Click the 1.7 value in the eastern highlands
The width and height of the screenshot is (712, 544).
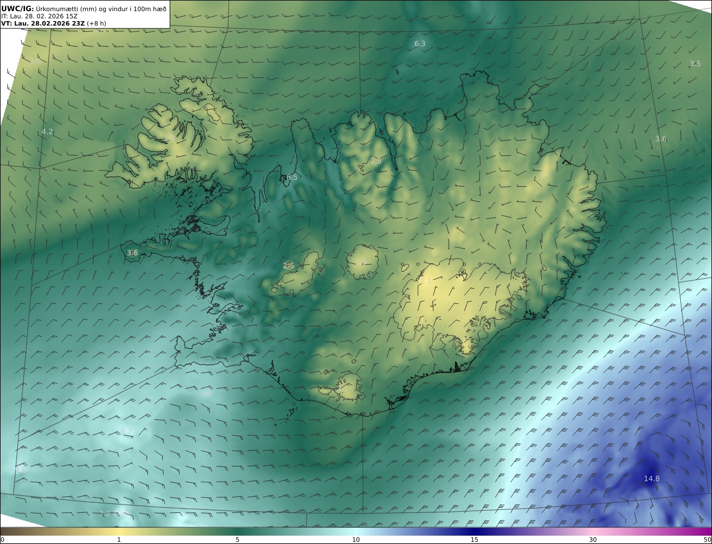(x=545, y=174)
